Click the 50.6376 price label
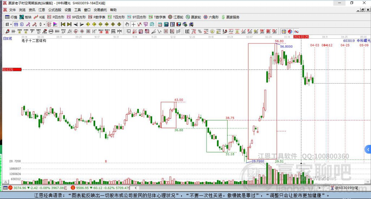Screen dimensions: 371x199 [x=12, y=69]
